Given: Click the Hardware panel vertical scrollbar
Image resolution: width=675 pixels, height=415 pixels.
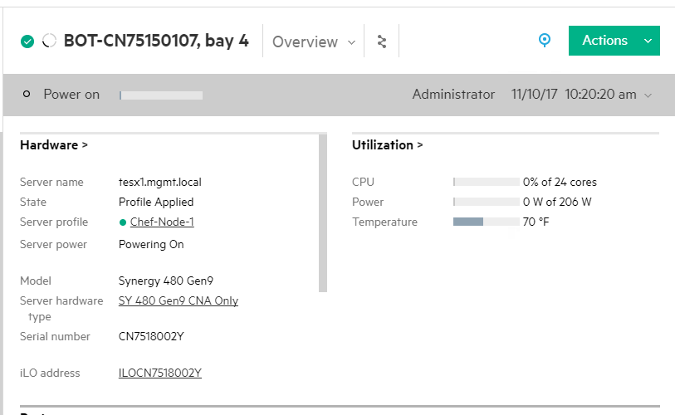Looking at the screenshot, I should [x=323, y=213].
